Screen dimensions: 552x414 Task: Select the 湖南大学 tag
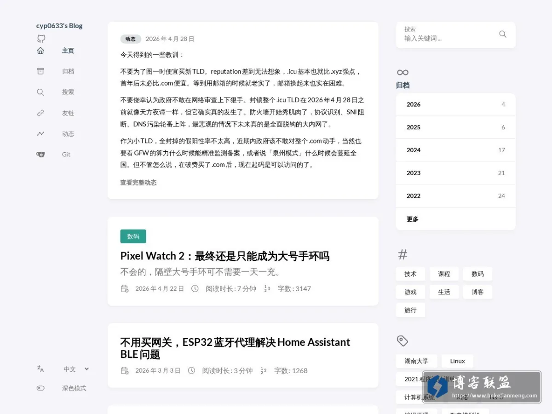click(416, 361)
